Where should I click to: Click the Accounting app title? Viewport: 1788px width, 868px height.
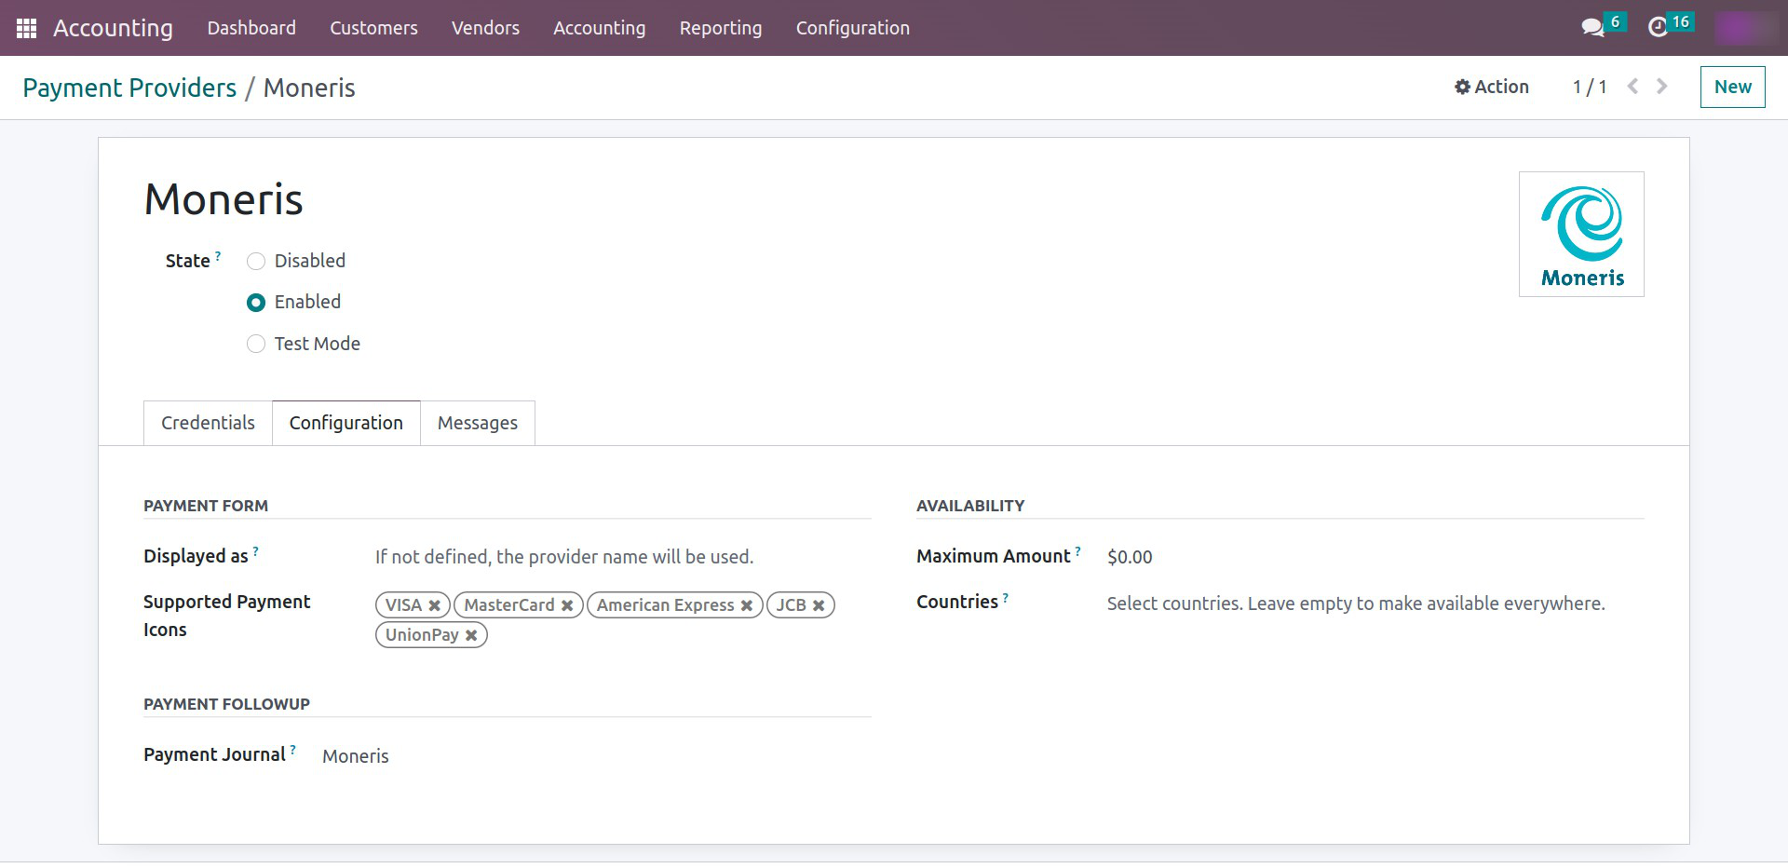pos(113,28)
